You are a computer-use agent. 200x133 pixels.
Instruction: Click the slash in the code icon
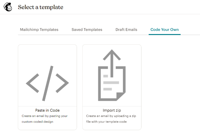coord(47,83)
